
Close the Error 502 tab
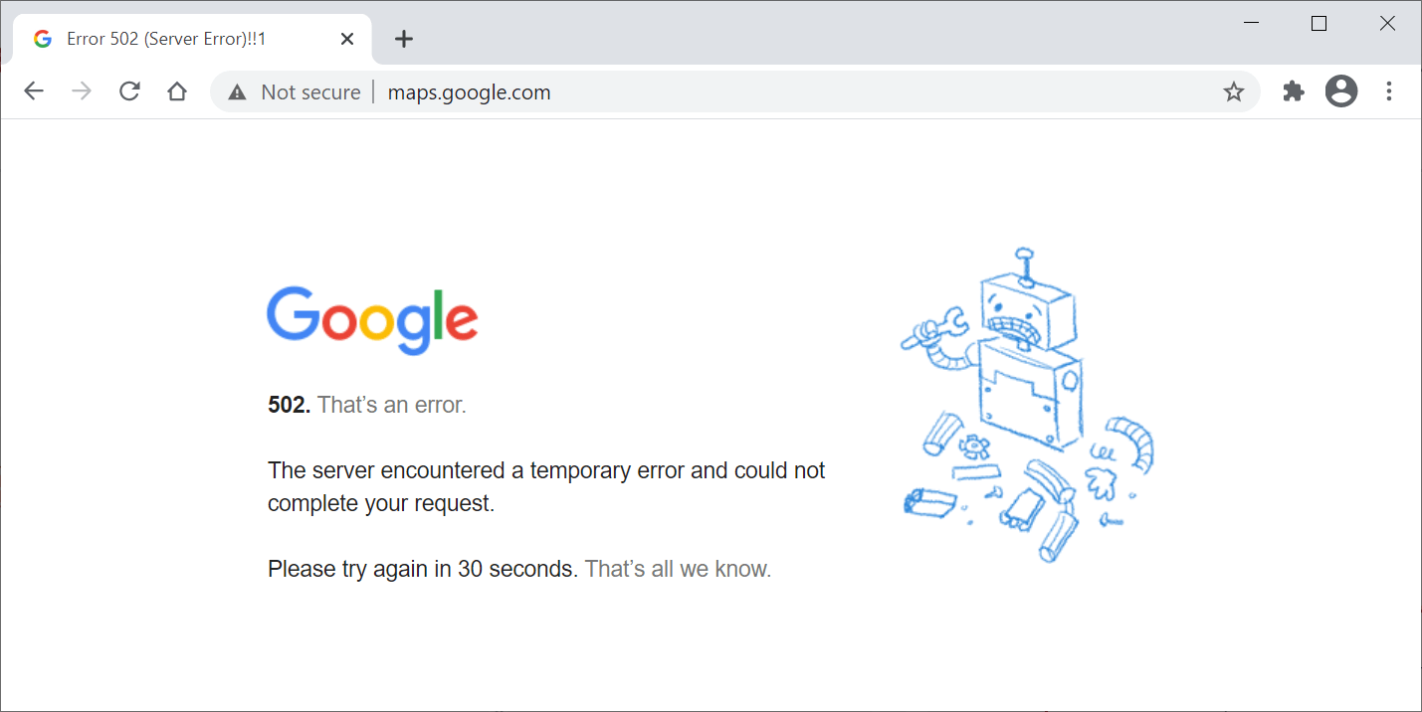point(347,39)
